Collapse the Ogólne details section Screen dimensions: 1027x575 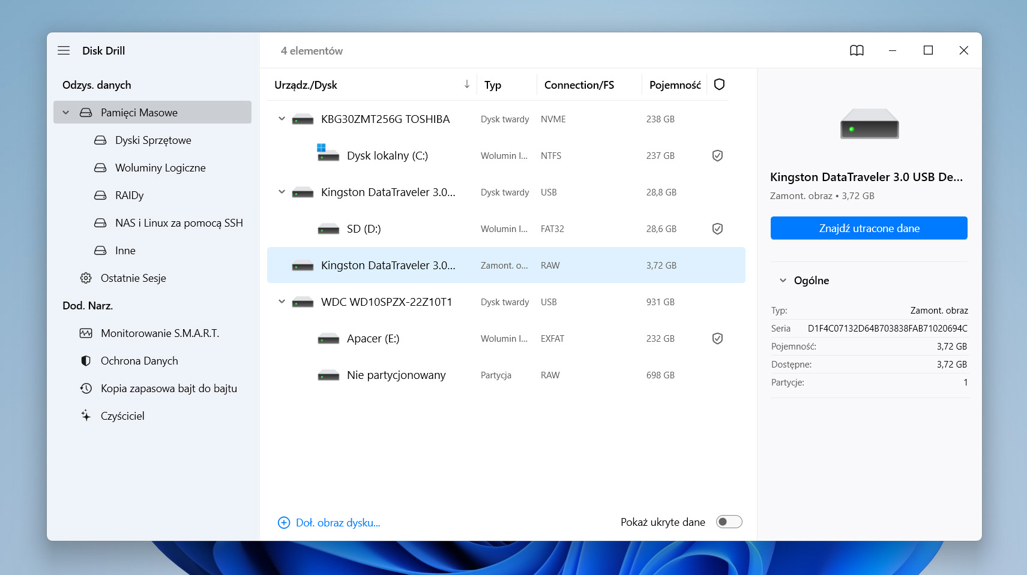(783, 281)
